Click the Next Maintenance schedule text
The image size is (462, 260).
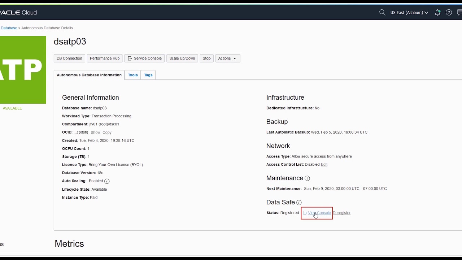(x=345, y=188)
